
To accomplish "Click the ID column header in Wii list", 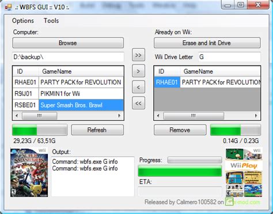I will tap(167, 71).
